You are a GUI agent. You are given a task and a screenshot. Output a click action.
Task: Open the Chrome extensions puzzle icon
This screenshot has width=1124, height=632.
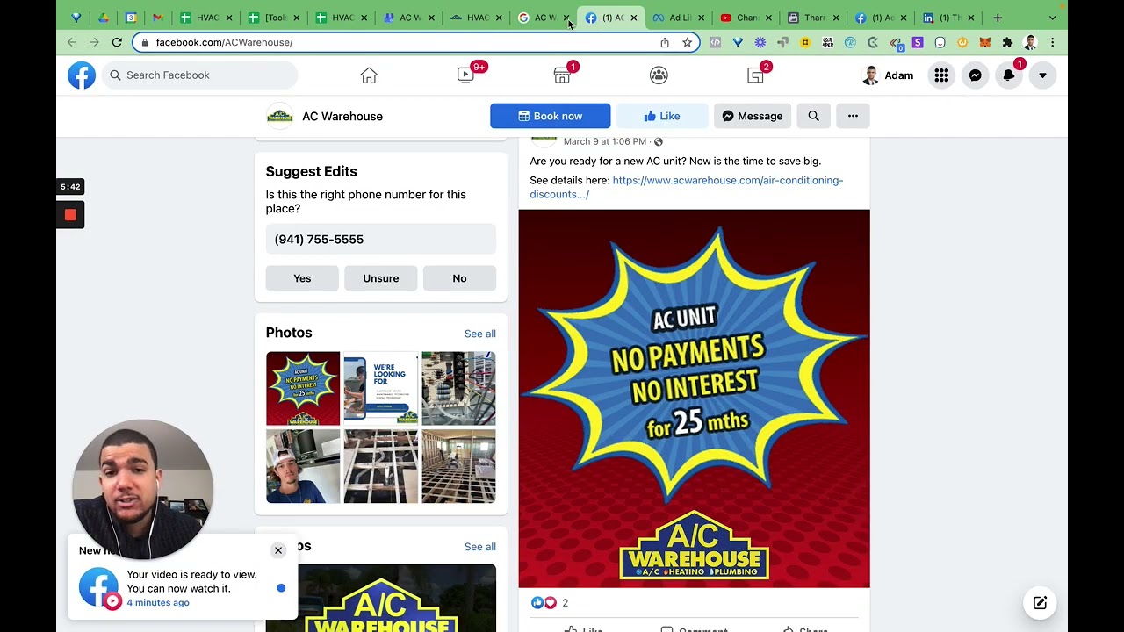(1007, 42)
